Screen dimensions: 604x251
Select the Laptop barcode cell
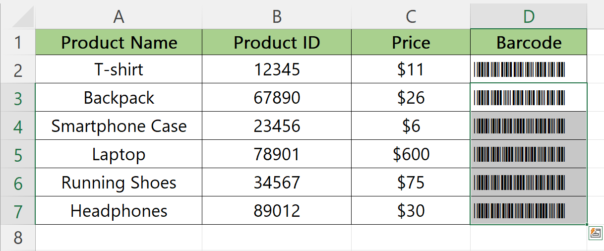[x=529, y=154]
